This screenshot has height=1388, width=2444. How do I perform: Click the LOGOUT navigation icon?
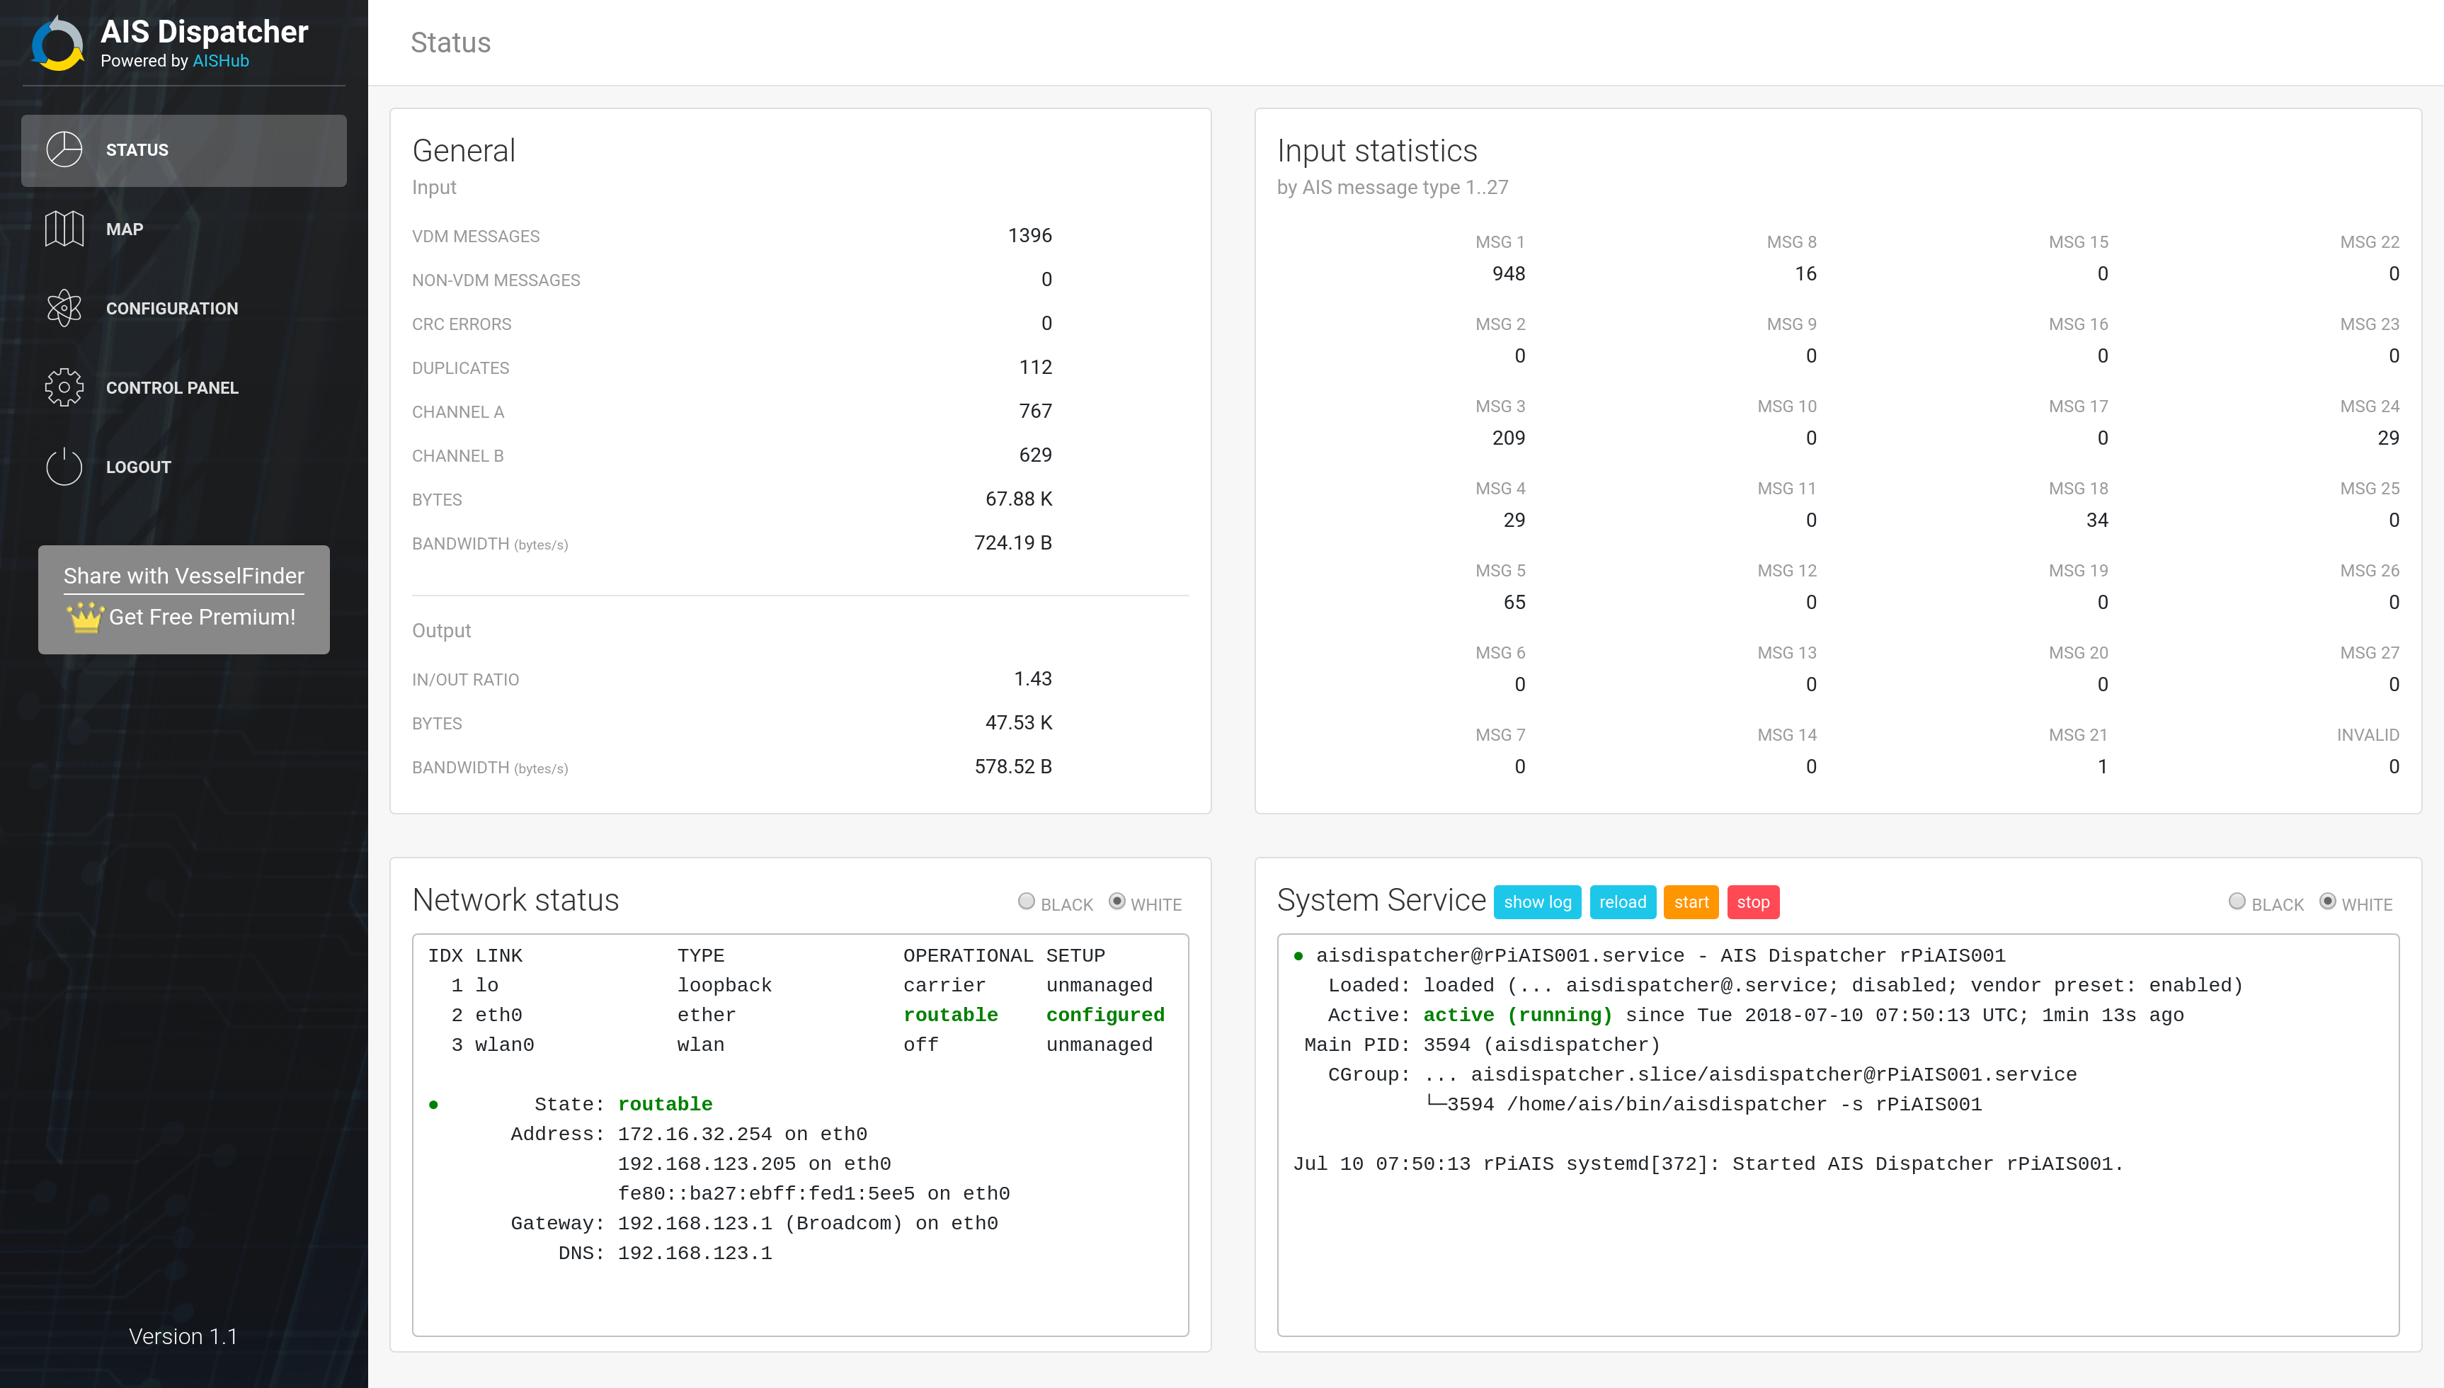(62, 467)
